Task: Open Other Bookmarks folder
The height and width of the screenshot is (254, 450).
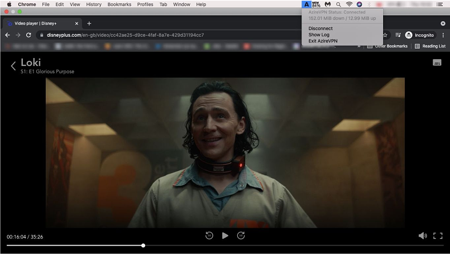Action: [x=387, y=46]
